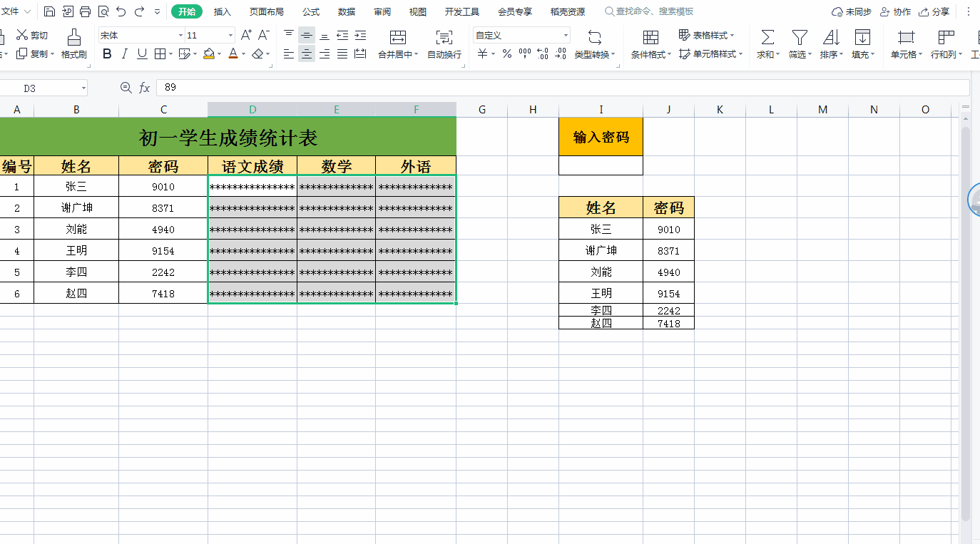The image size is (980, 544).
Task: Apply thousands separator style
Action: click(525, 53)
